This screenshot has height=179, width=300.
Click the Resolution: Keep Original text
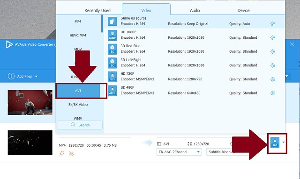(x=188, y=24)
